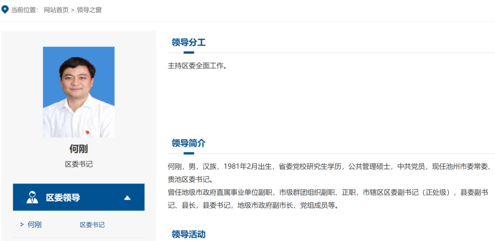
Task: Click the text 贵池区委书记。
Action: (191, 180)
